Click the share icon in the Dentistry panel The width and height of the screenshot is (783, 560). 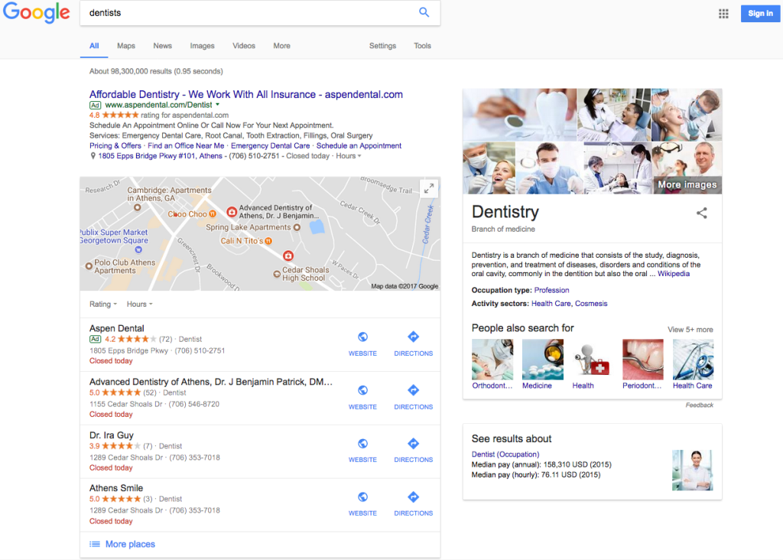point(702,213)
